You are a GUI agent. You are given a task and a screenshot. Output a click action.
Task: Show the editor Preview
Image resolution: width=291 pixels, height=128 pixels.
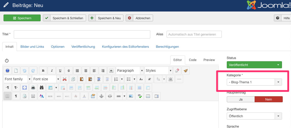tap(209, 60)
